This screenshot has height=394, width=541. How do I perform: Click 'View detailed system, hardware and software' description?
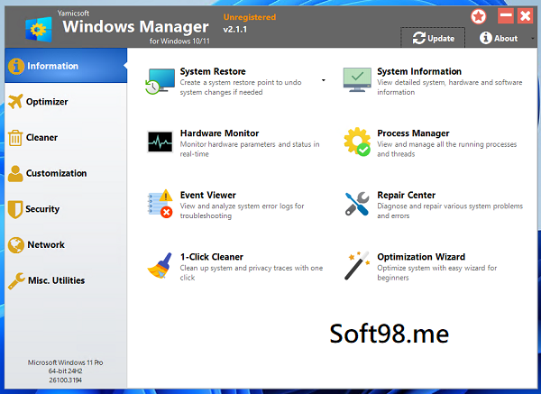tap(450, 87)
